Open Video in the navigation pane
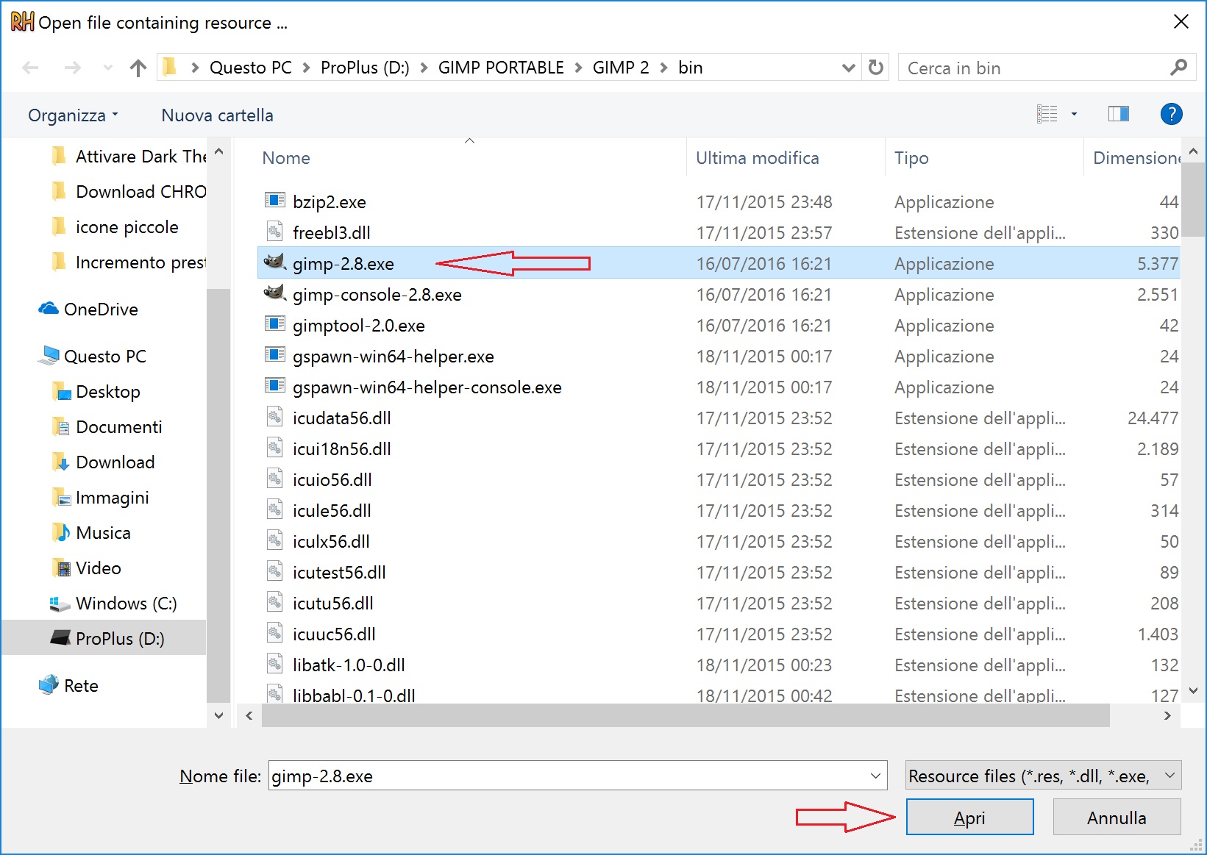The height and width of the screenshot is (855, 1207). click(86, 568)
